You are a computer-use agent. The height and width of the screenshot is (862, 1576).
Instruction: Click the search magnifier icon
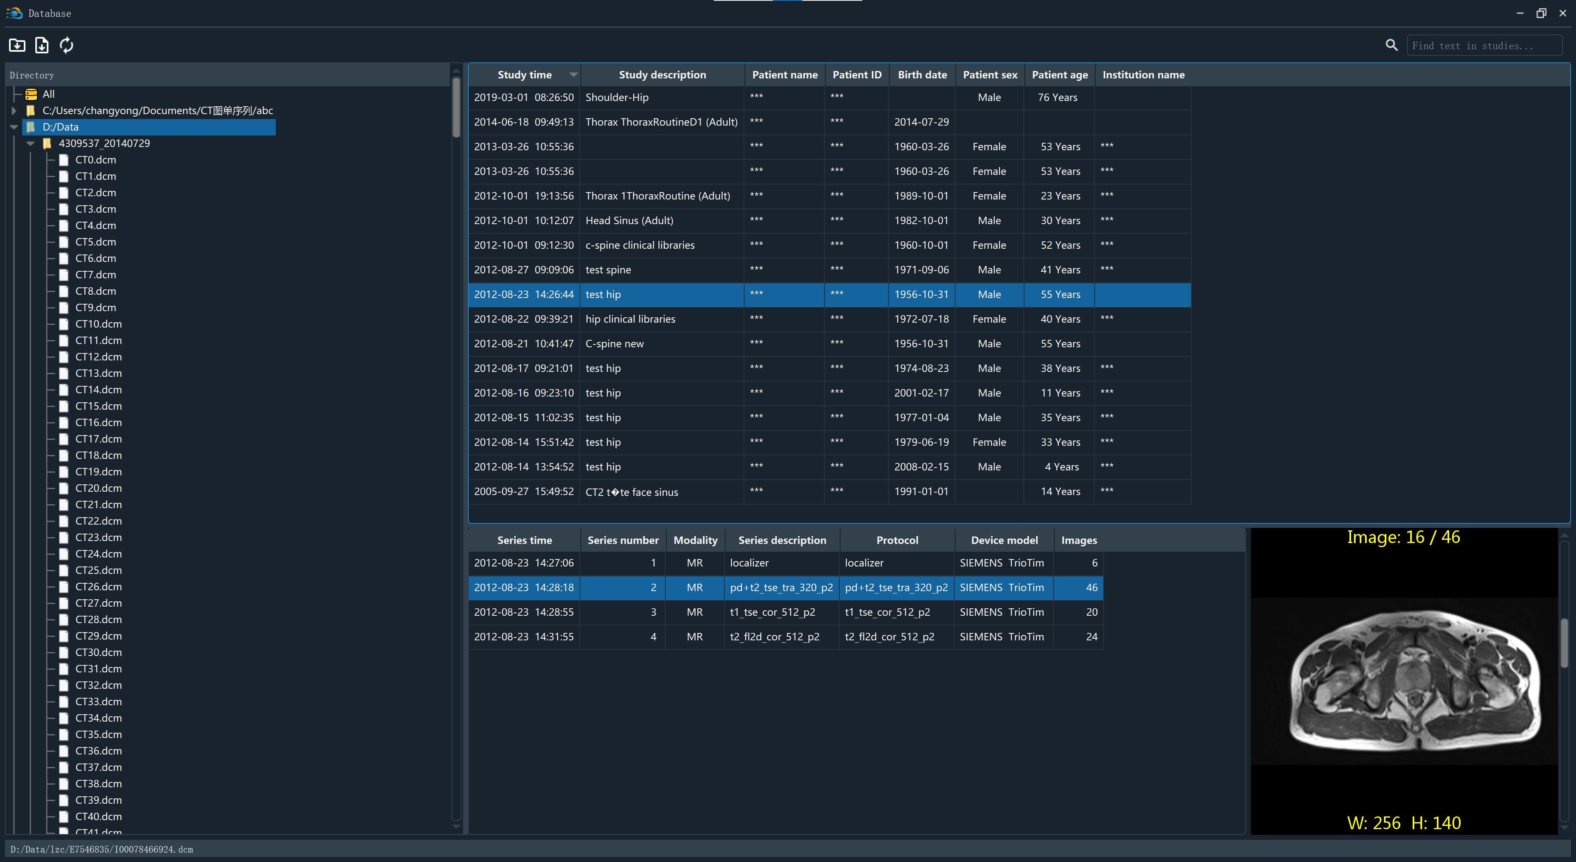point(1391,45)
